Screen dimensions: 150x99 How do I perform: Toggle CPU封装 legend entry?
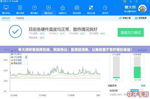(x=16, y=57)
